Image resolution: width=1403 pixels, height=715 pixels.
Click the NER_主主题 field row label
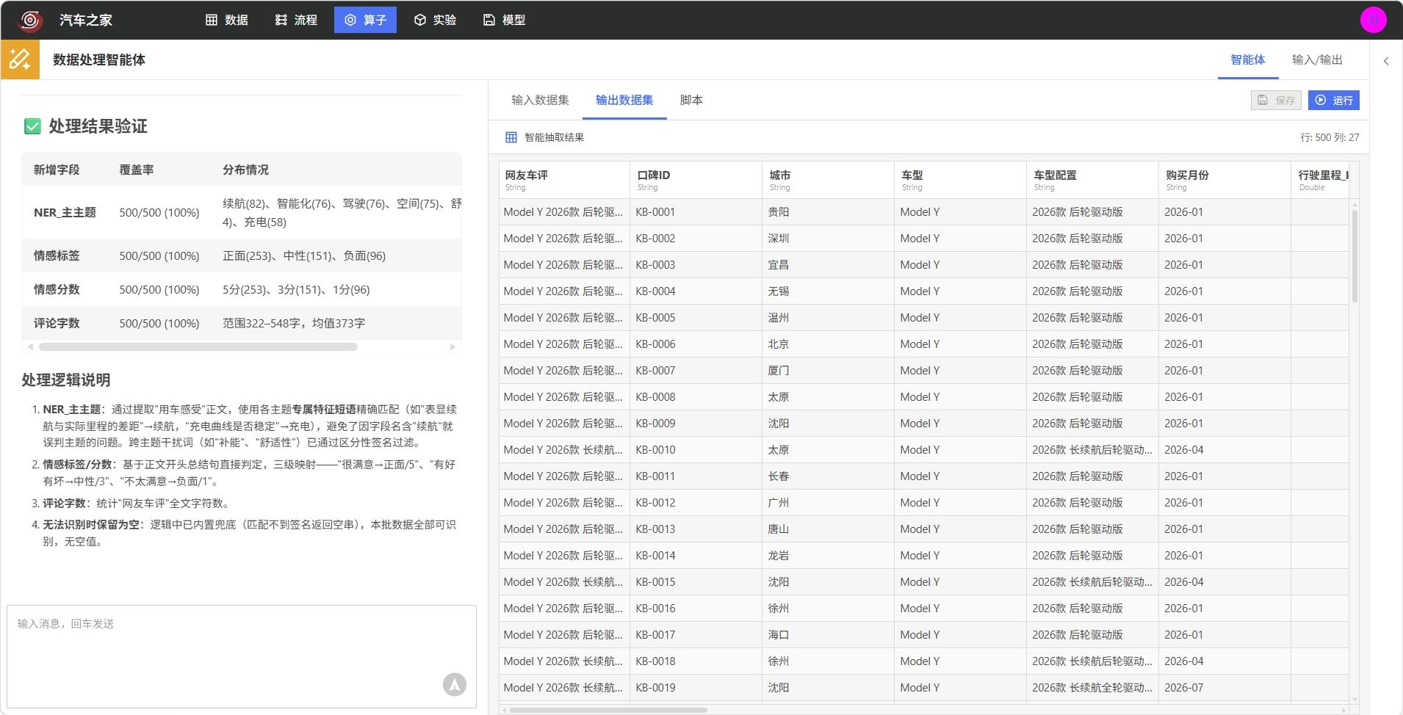(65, 213)
